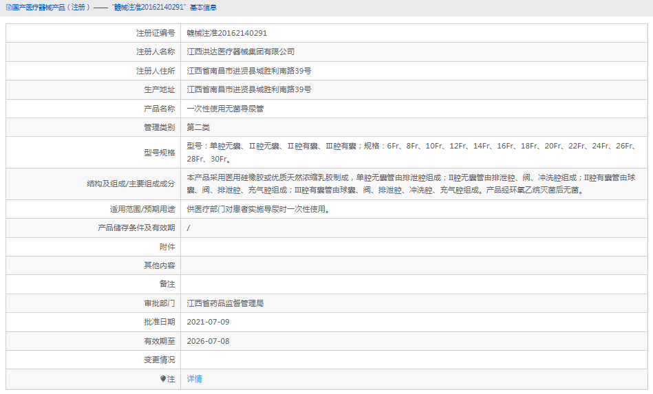Select registration number 赣械注准20162140291 value
The image size is (653, 394).
tap(227, 33)
